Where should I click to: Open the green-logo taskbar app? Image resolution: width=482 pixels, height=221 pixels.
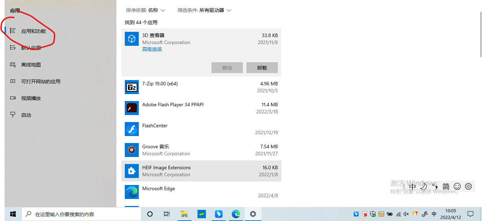[201, 214]
